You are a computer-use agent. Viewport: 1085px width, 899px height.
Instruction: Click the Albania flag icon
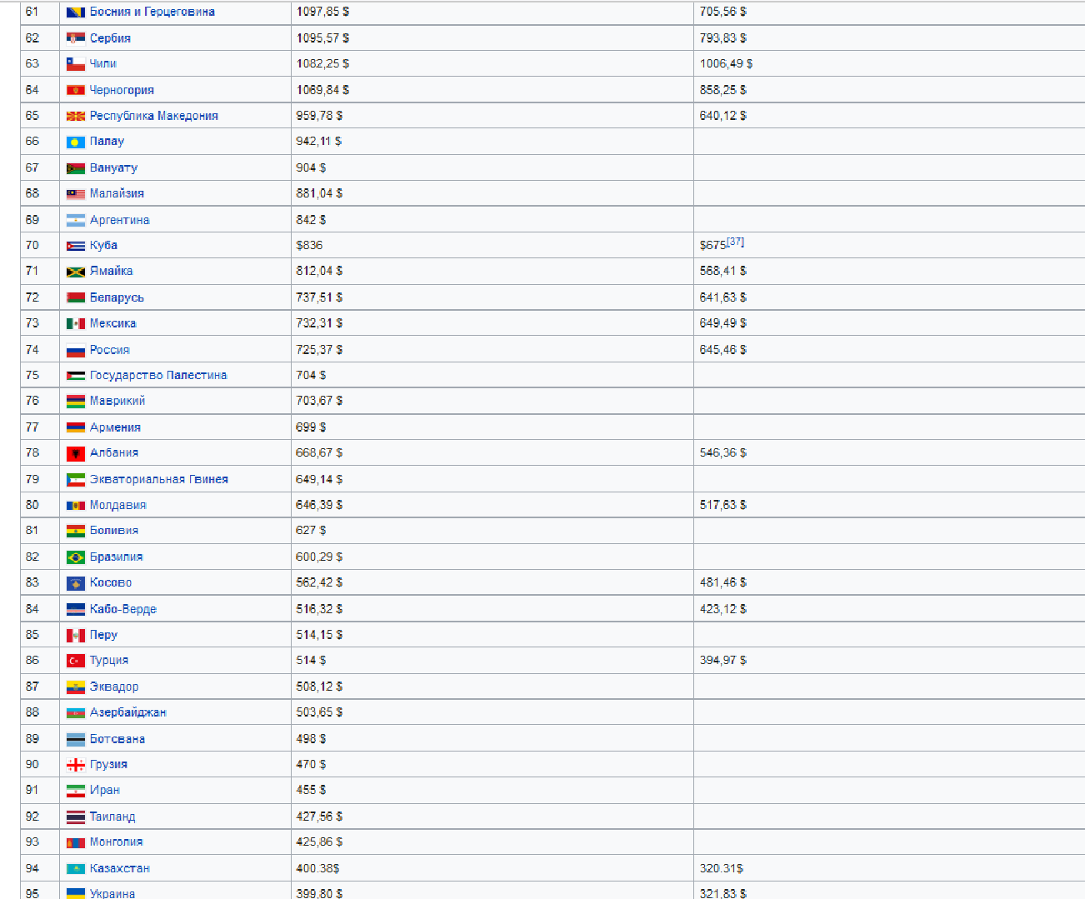(x=75, y=453)
